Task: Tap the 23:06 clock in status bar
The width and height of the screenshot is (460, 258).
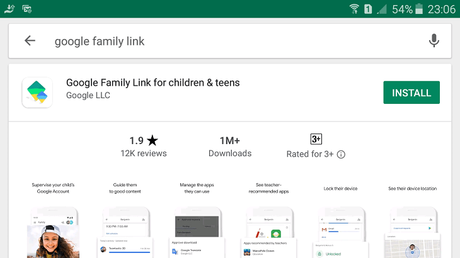Action: (442, 9)
